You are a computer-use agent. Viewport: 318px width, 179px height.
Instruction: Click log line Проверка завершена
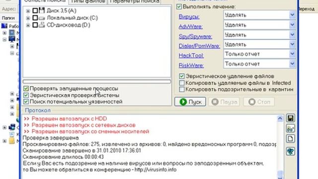coord(51,138)
